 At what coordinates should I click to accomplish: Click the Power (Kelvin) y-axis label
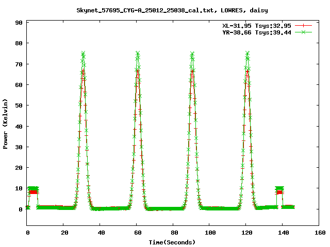[5, 124]
